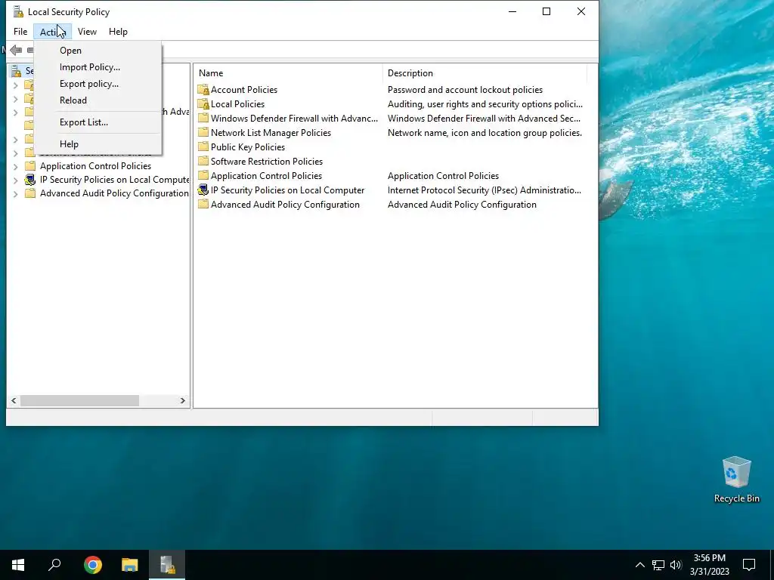Open the File menu
Viewport: 774px width, 580px height.
[20, 32]
